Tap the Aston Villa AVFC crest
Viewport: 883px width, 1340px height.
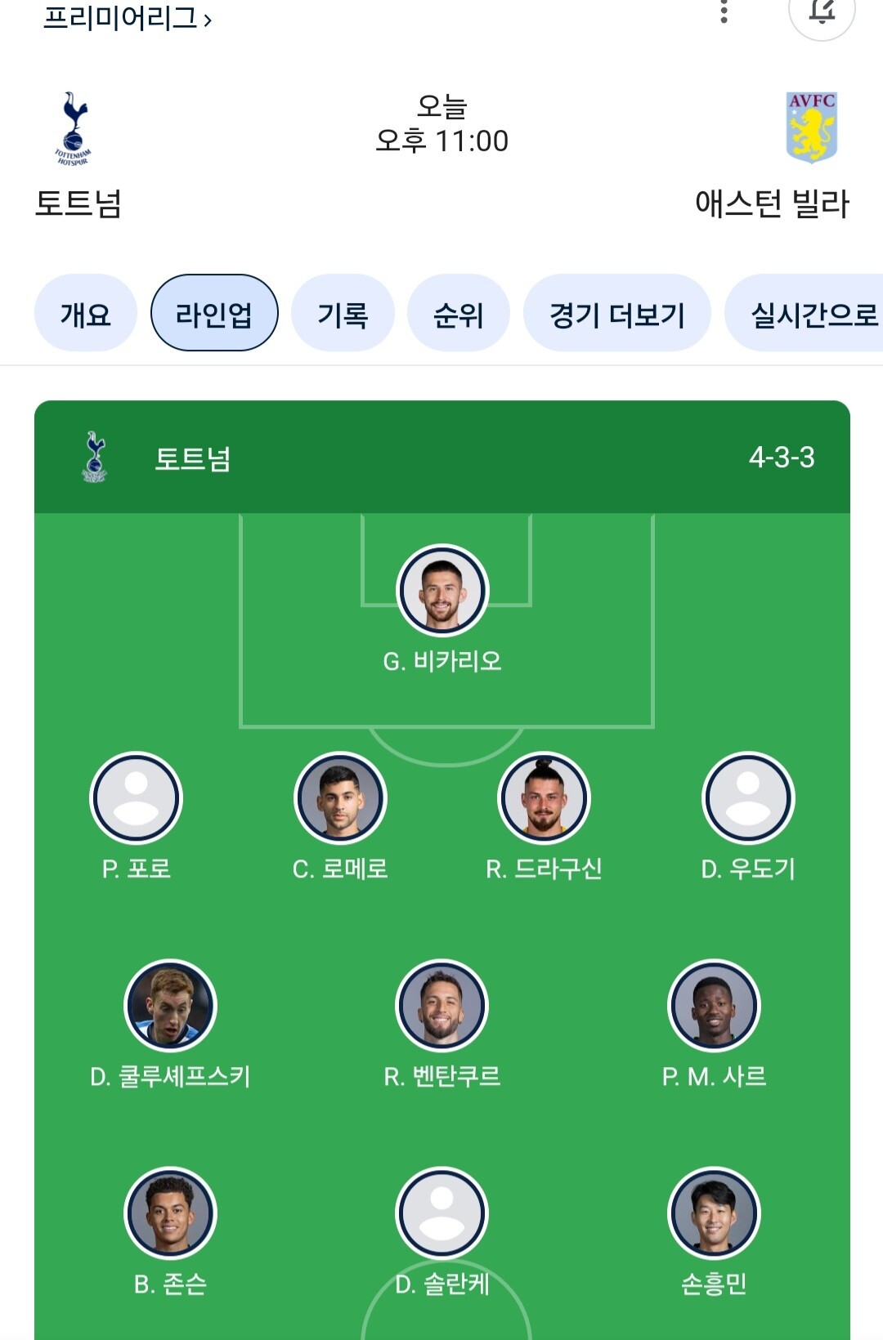(811, 127)
